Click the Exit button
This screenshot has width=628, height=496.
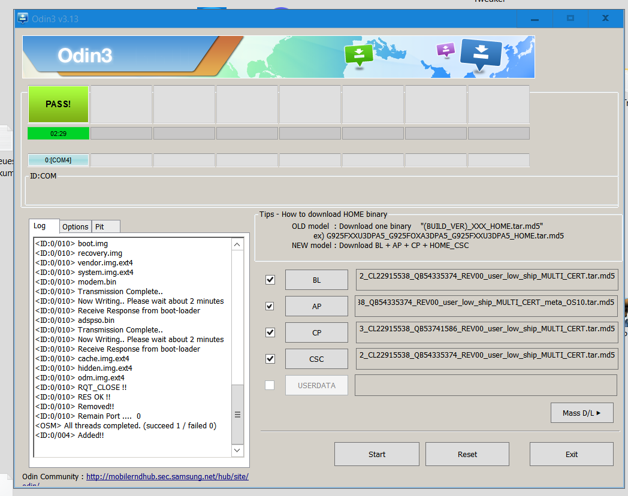tap(572, 454)
